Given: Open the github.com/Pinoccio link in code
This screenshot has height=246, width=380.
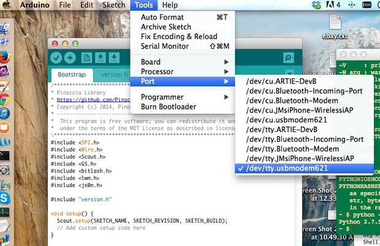Looking at the screenshot, I should click(94, 100).
